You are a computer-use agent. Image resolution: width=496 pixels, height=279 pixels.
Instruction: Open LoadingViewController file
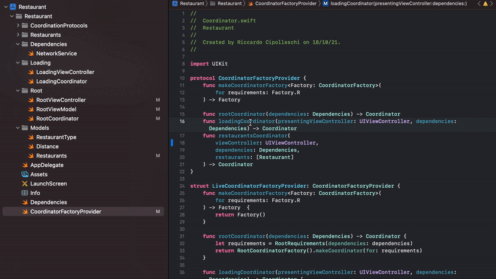65,72
